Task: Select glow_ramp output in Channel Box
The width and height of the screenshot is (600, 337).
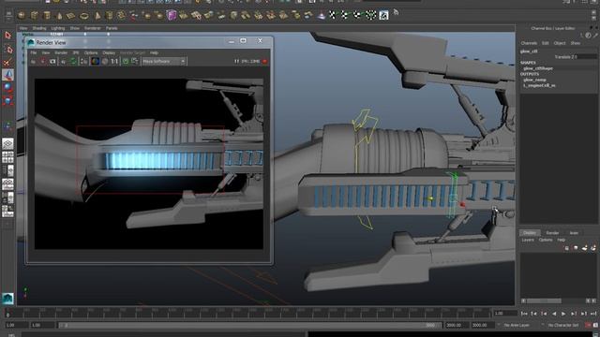Action: [534, 80]
